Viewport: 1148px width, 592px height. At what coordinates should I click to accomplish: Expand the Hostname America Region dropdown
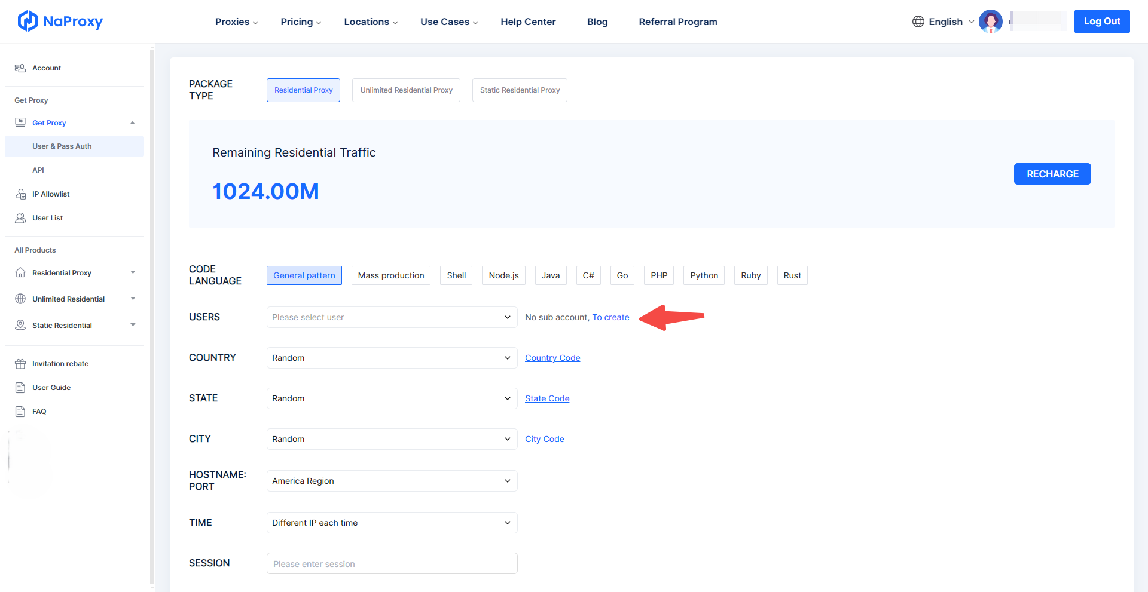[392, 481]
